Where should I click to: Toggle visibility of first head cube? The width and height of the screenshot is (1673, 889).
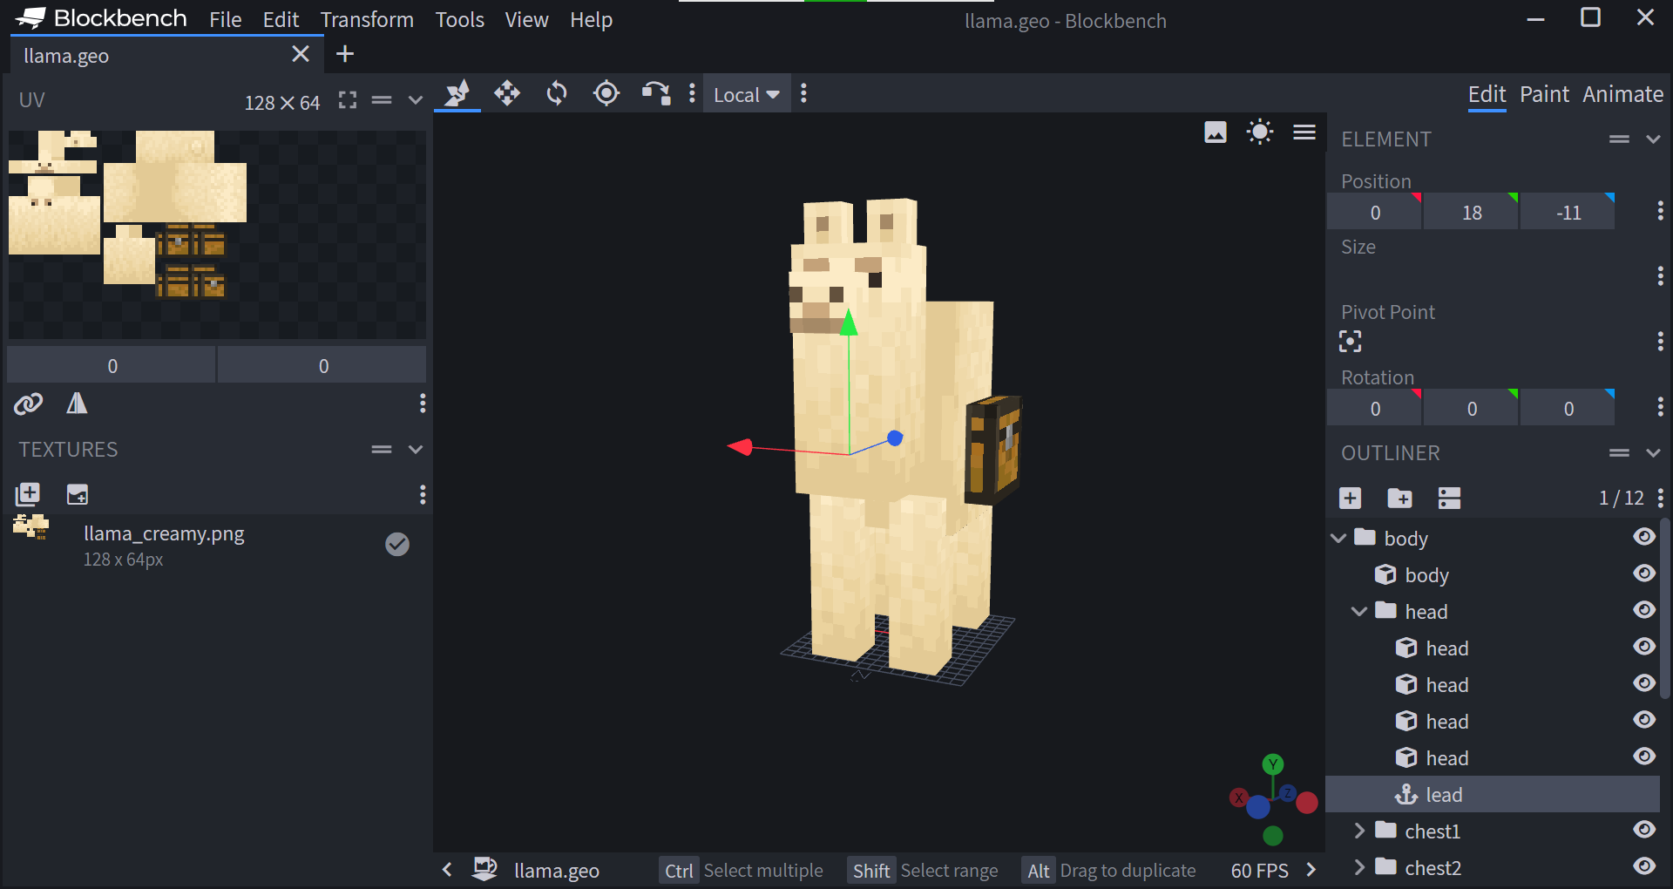tap(1644, 647)
